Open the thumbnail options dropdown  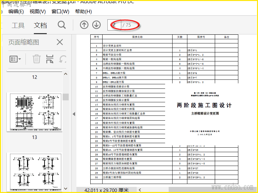coord(15,59)
